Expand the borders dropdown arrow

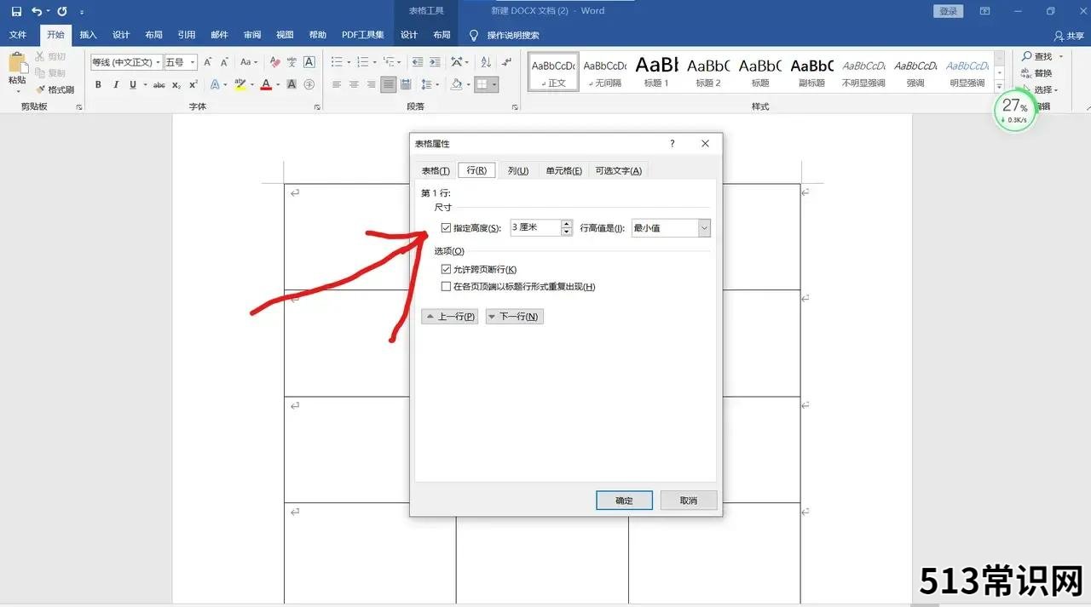tap(494, 84)
